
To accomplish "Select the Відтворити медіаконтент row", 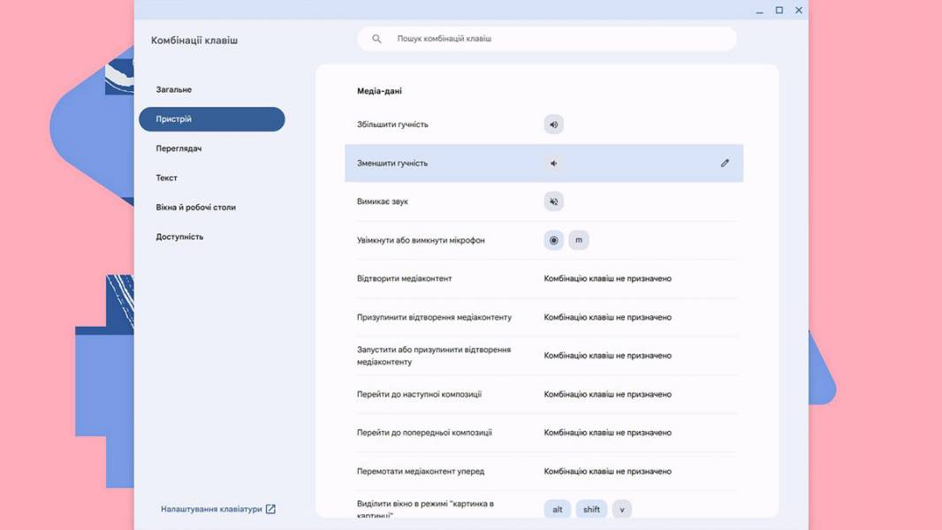I will (x=543, y=278).
